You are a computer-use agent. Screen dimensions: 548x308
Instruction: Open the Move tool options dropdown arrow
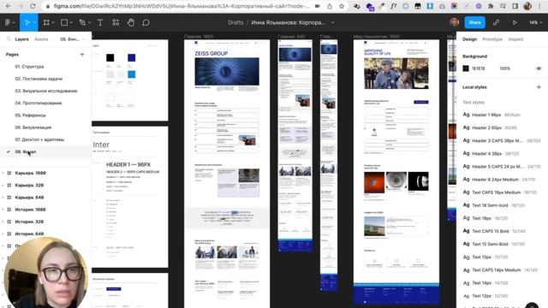point(34,23)
